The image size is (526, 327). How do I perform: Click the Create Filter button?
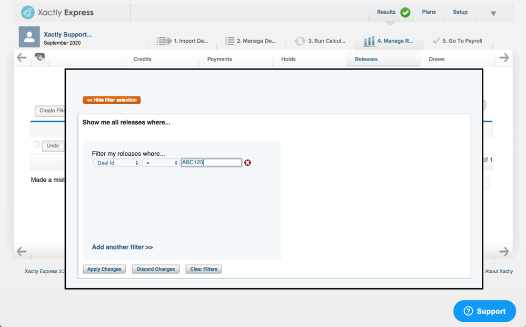pyautogui.click(x=51, y=111)
